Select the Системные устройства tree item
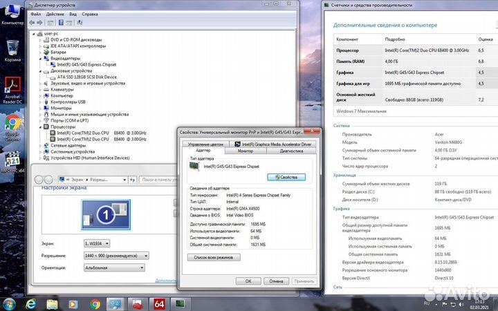Screen dimensions: 498x311 (x=73, y=151)
